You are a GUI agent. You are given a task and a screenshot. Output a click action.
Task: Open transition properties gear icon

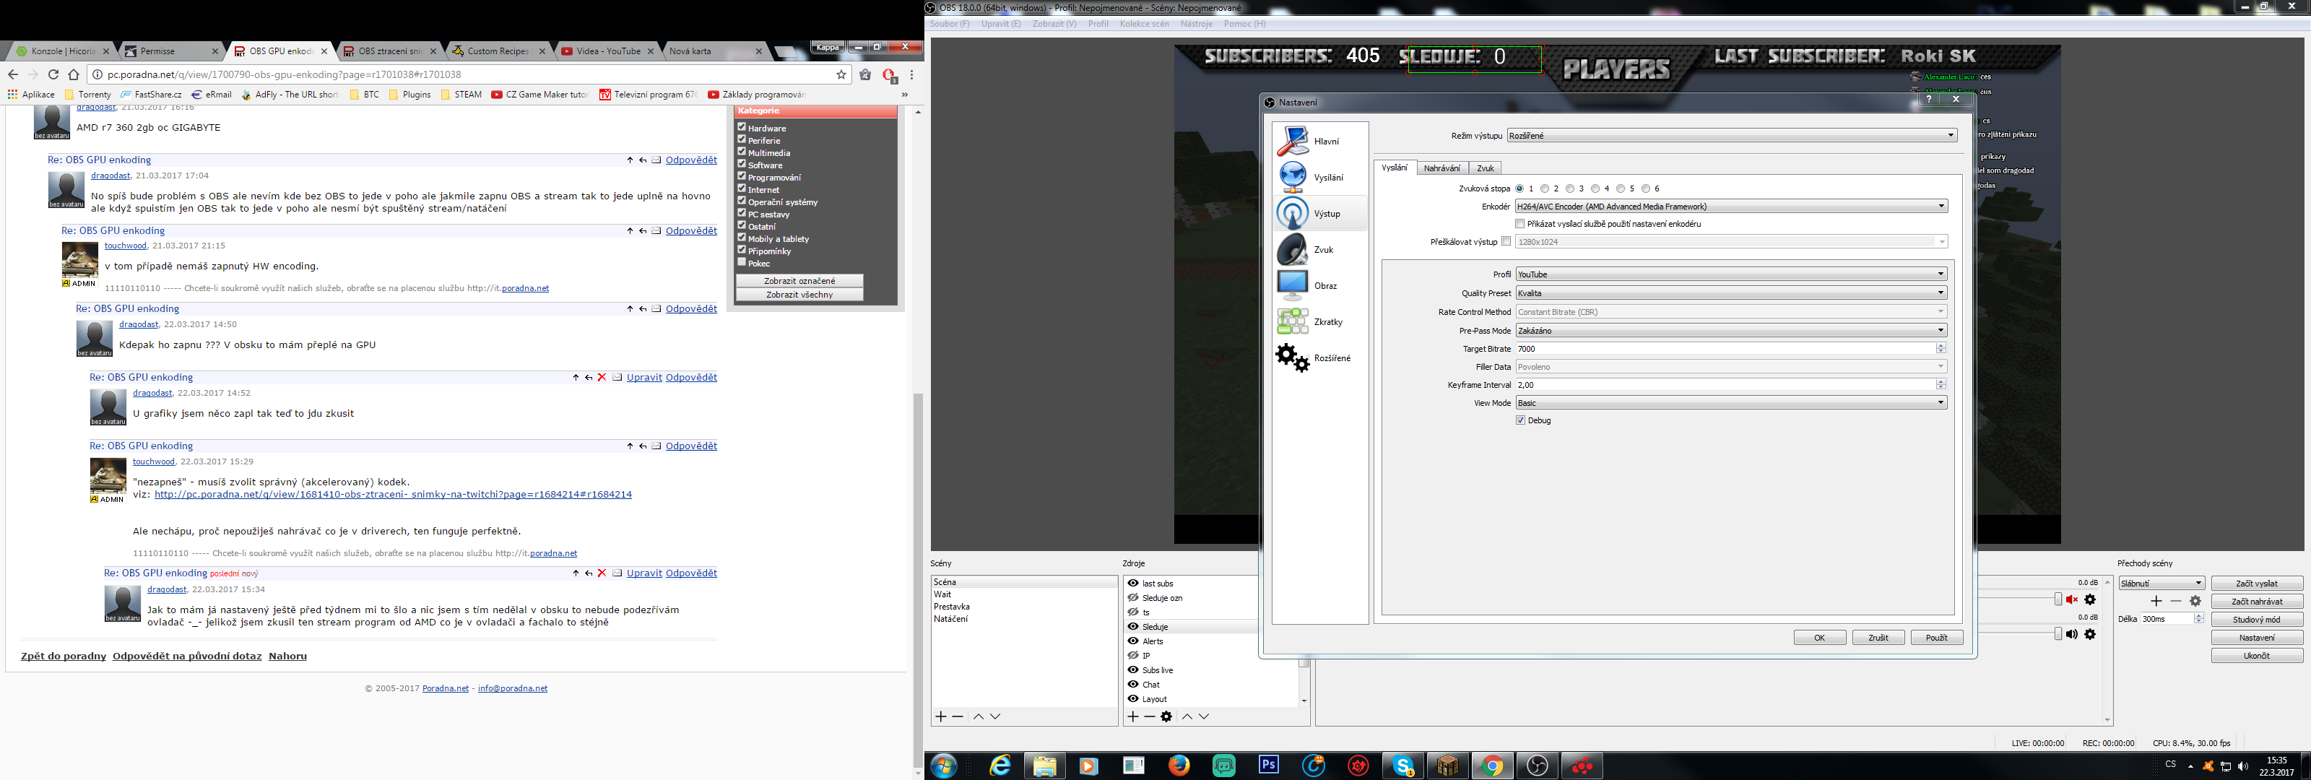pos(2195,602)
